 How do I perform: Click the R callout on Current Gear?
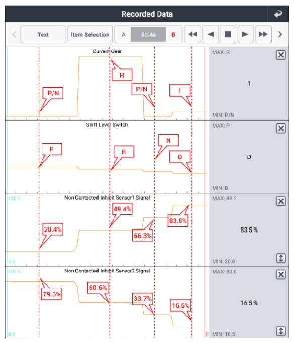122,75
